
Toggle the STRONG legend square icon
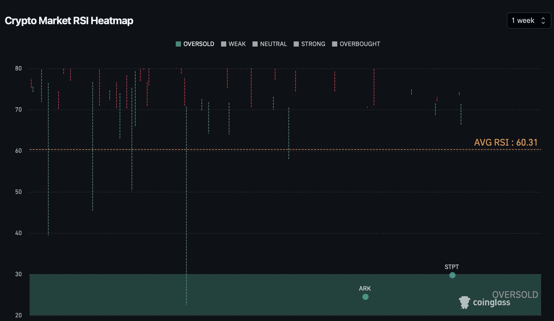[296, 44]
